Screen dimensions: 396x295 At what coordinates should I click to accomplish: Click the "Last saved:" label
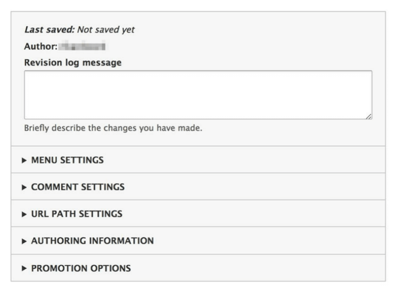tap(49, 30)
